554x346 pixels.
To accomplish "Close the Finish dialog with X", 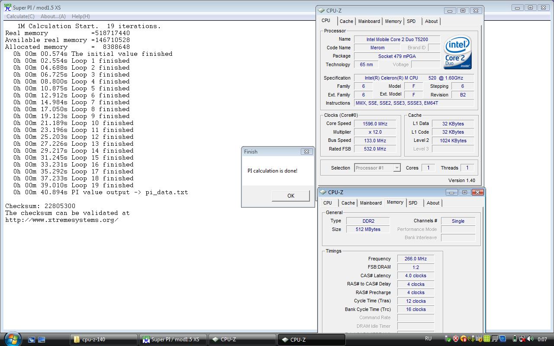I will click(306, 151).
